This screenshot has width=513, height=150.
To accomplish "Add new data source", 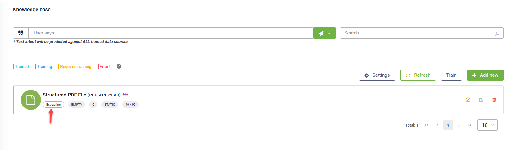I will (485, 75).
